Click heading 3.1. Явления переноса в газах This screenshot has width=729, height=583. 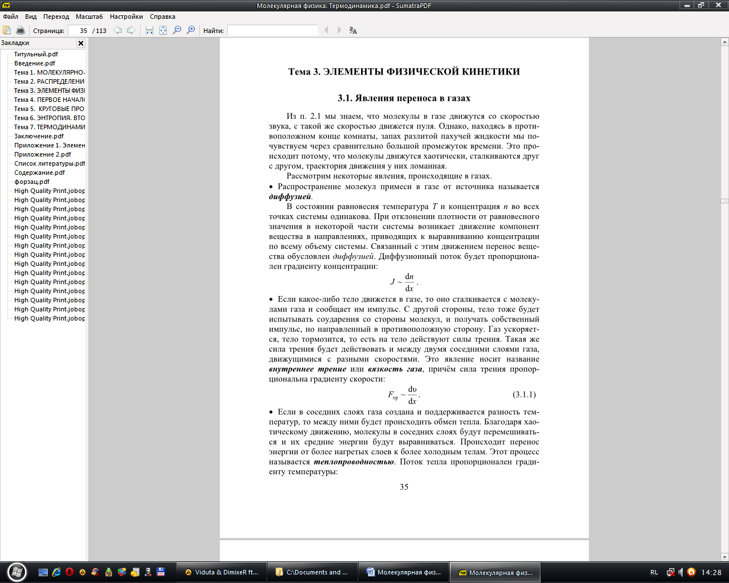(x=404, y=98)
